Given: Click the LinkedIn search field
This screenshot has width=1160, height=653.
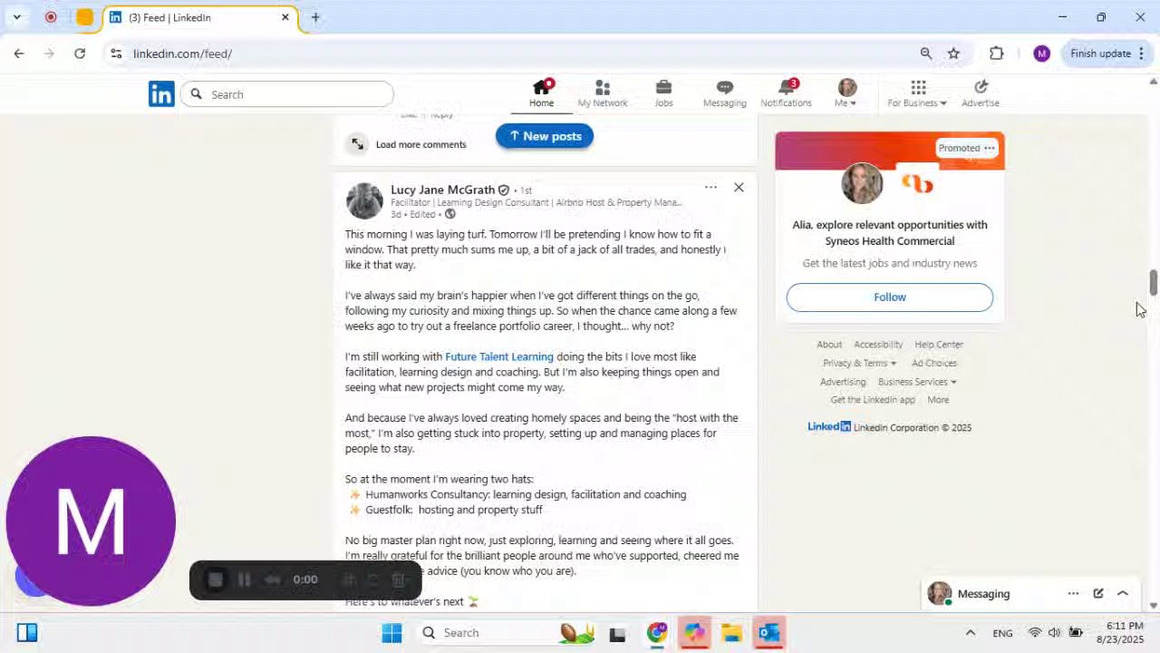Looking at the screenshot, I should [288, 94].
